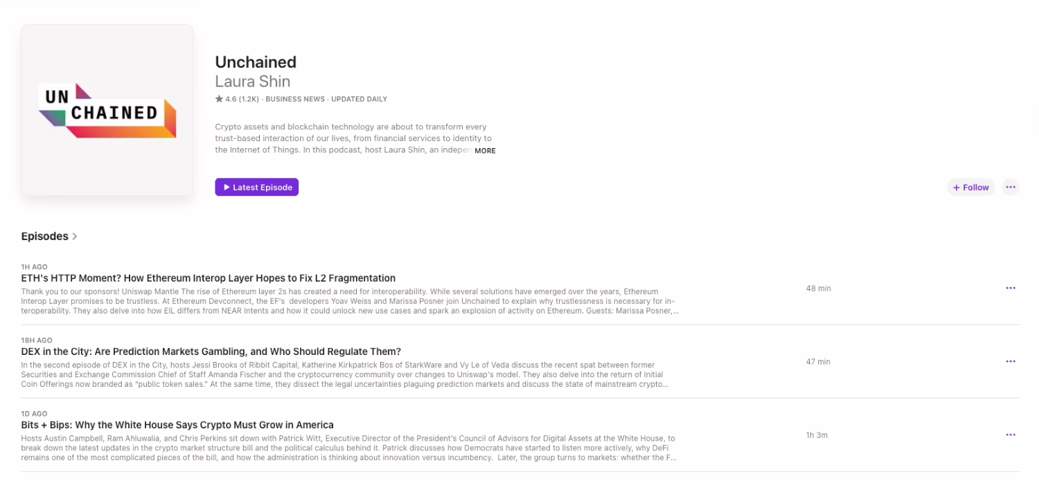Expand the Episodes list via its chevron
This screenshot has height=483, width=1039.
(x=73, y=236)
